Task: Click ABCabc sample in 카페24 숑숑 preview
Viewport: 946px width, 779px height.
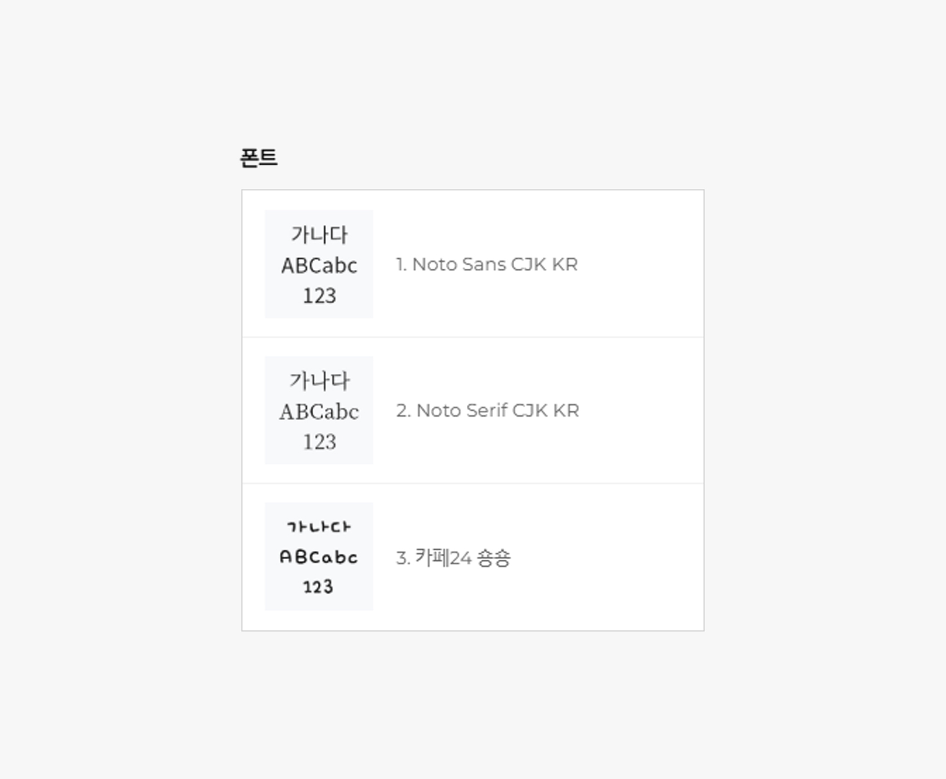Action: click(319, 556)
